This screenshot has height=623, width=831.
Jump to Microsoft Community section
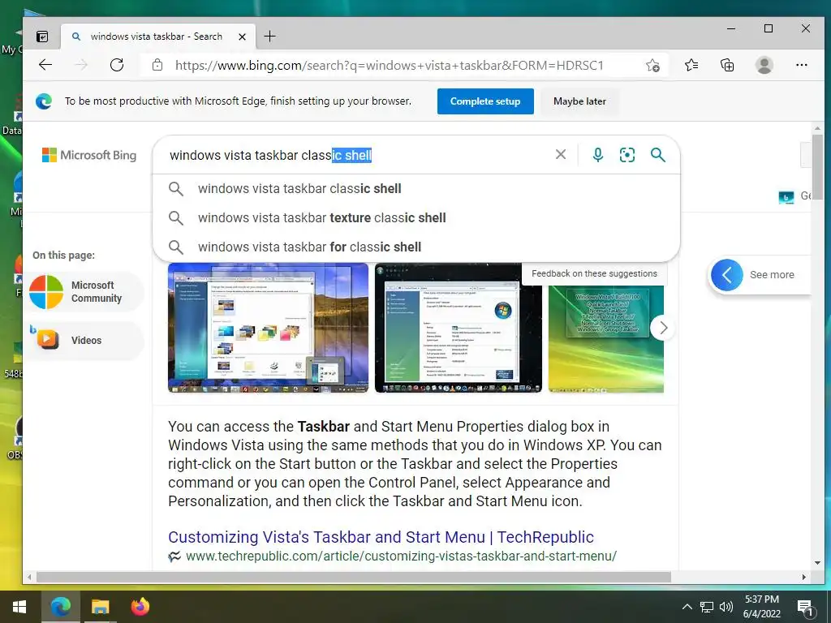84,292
